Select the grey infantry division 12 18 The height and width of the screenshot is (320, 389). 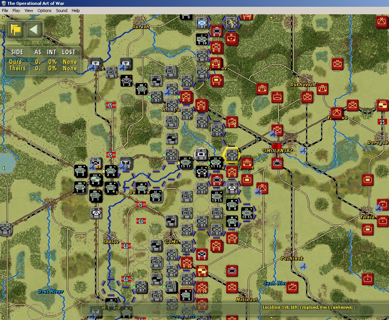coord(202,188)
